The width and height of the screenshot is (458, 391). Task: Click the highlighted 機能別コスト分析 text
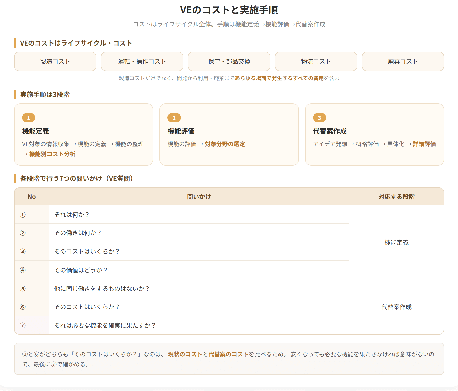pyautogui.click(x=52, y=154)
